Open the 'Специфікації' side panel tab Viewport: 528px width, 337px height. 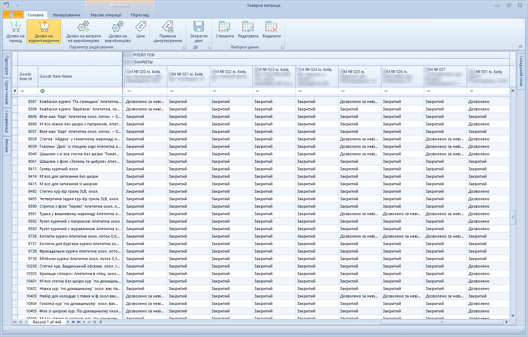click(7, 121)
